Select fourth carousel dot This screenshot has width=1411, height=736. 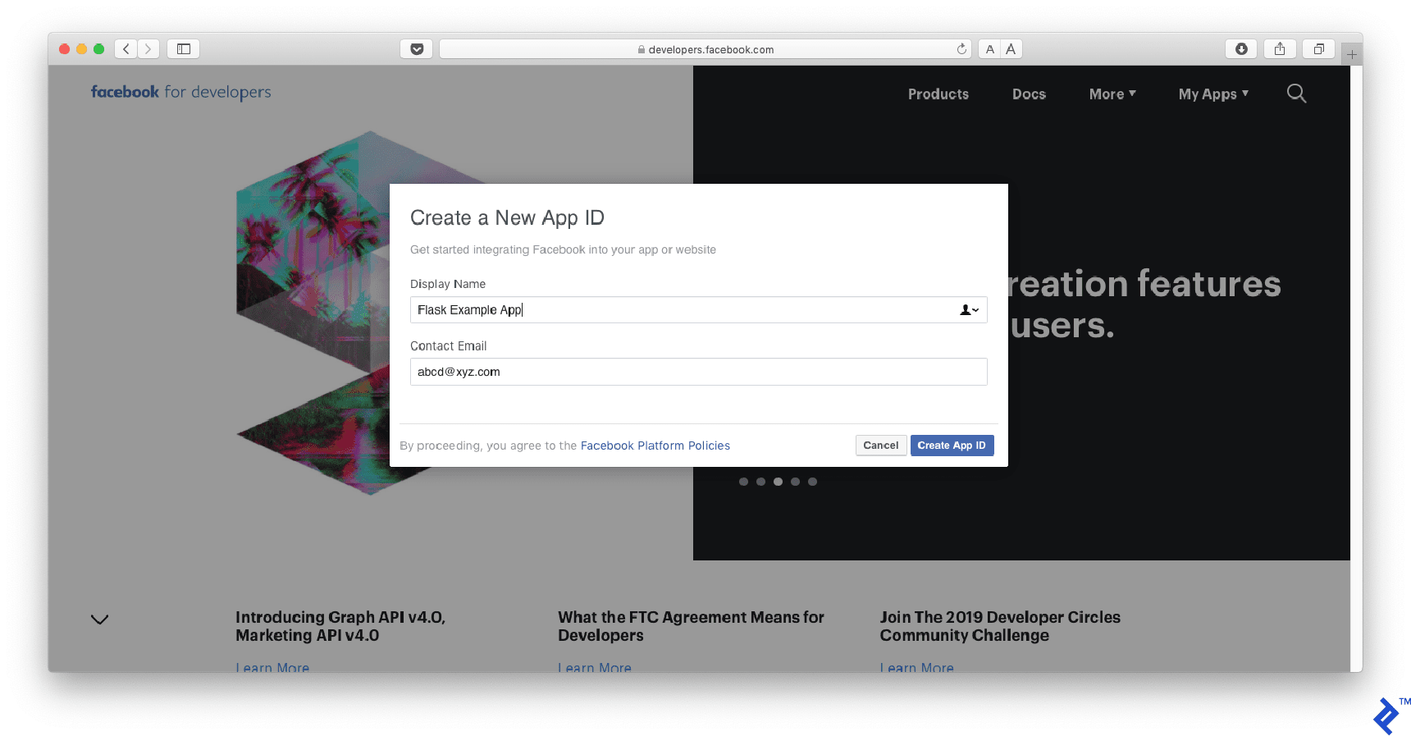pyautogui.click(x=795, y=482)
